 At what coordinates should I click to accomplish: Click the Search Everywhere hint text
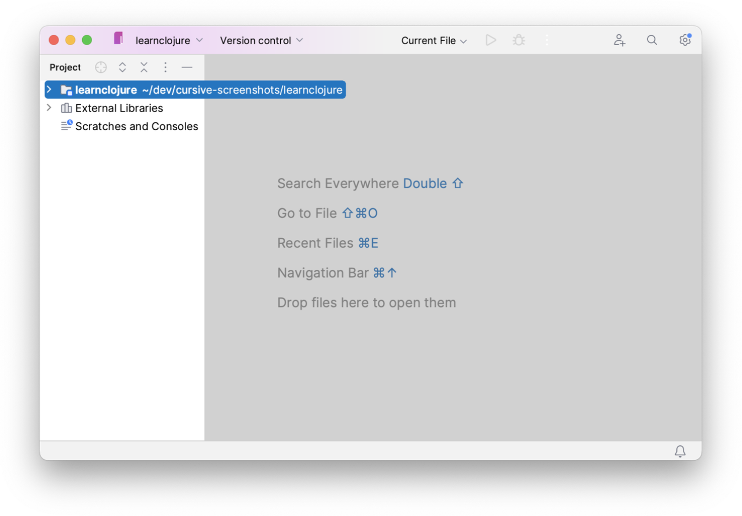click(338, 183)
